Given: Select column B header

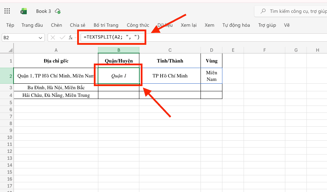Looking at the screenshot, I should 118,50.
